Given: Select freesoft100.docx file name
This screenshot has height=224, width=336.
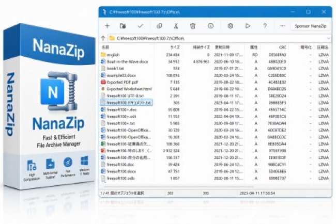Looking at the screenshot, I should pos(121,171).
